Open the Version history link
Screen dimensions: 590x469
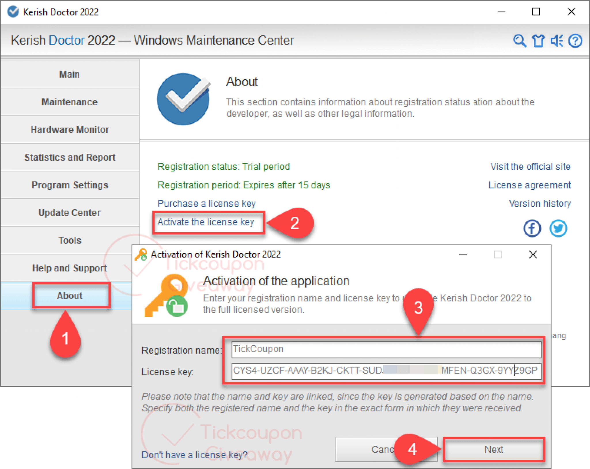coord(539,204)
